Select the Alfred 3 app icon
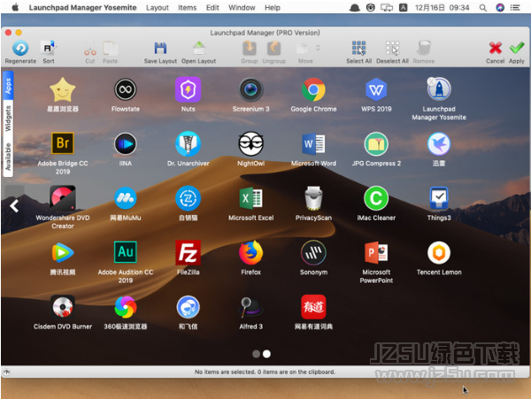This screenshot has height=399, width=531. [250, 307]
